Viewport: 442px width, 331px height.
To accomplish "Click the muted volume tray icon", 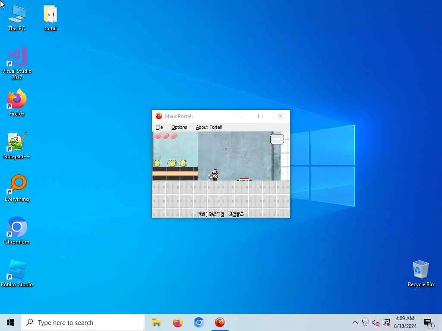I will (376, 322).
